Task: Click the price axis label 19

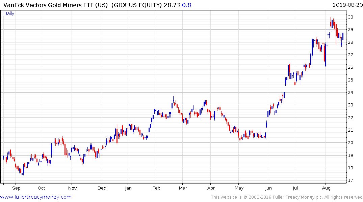Action: pos(350,155)
